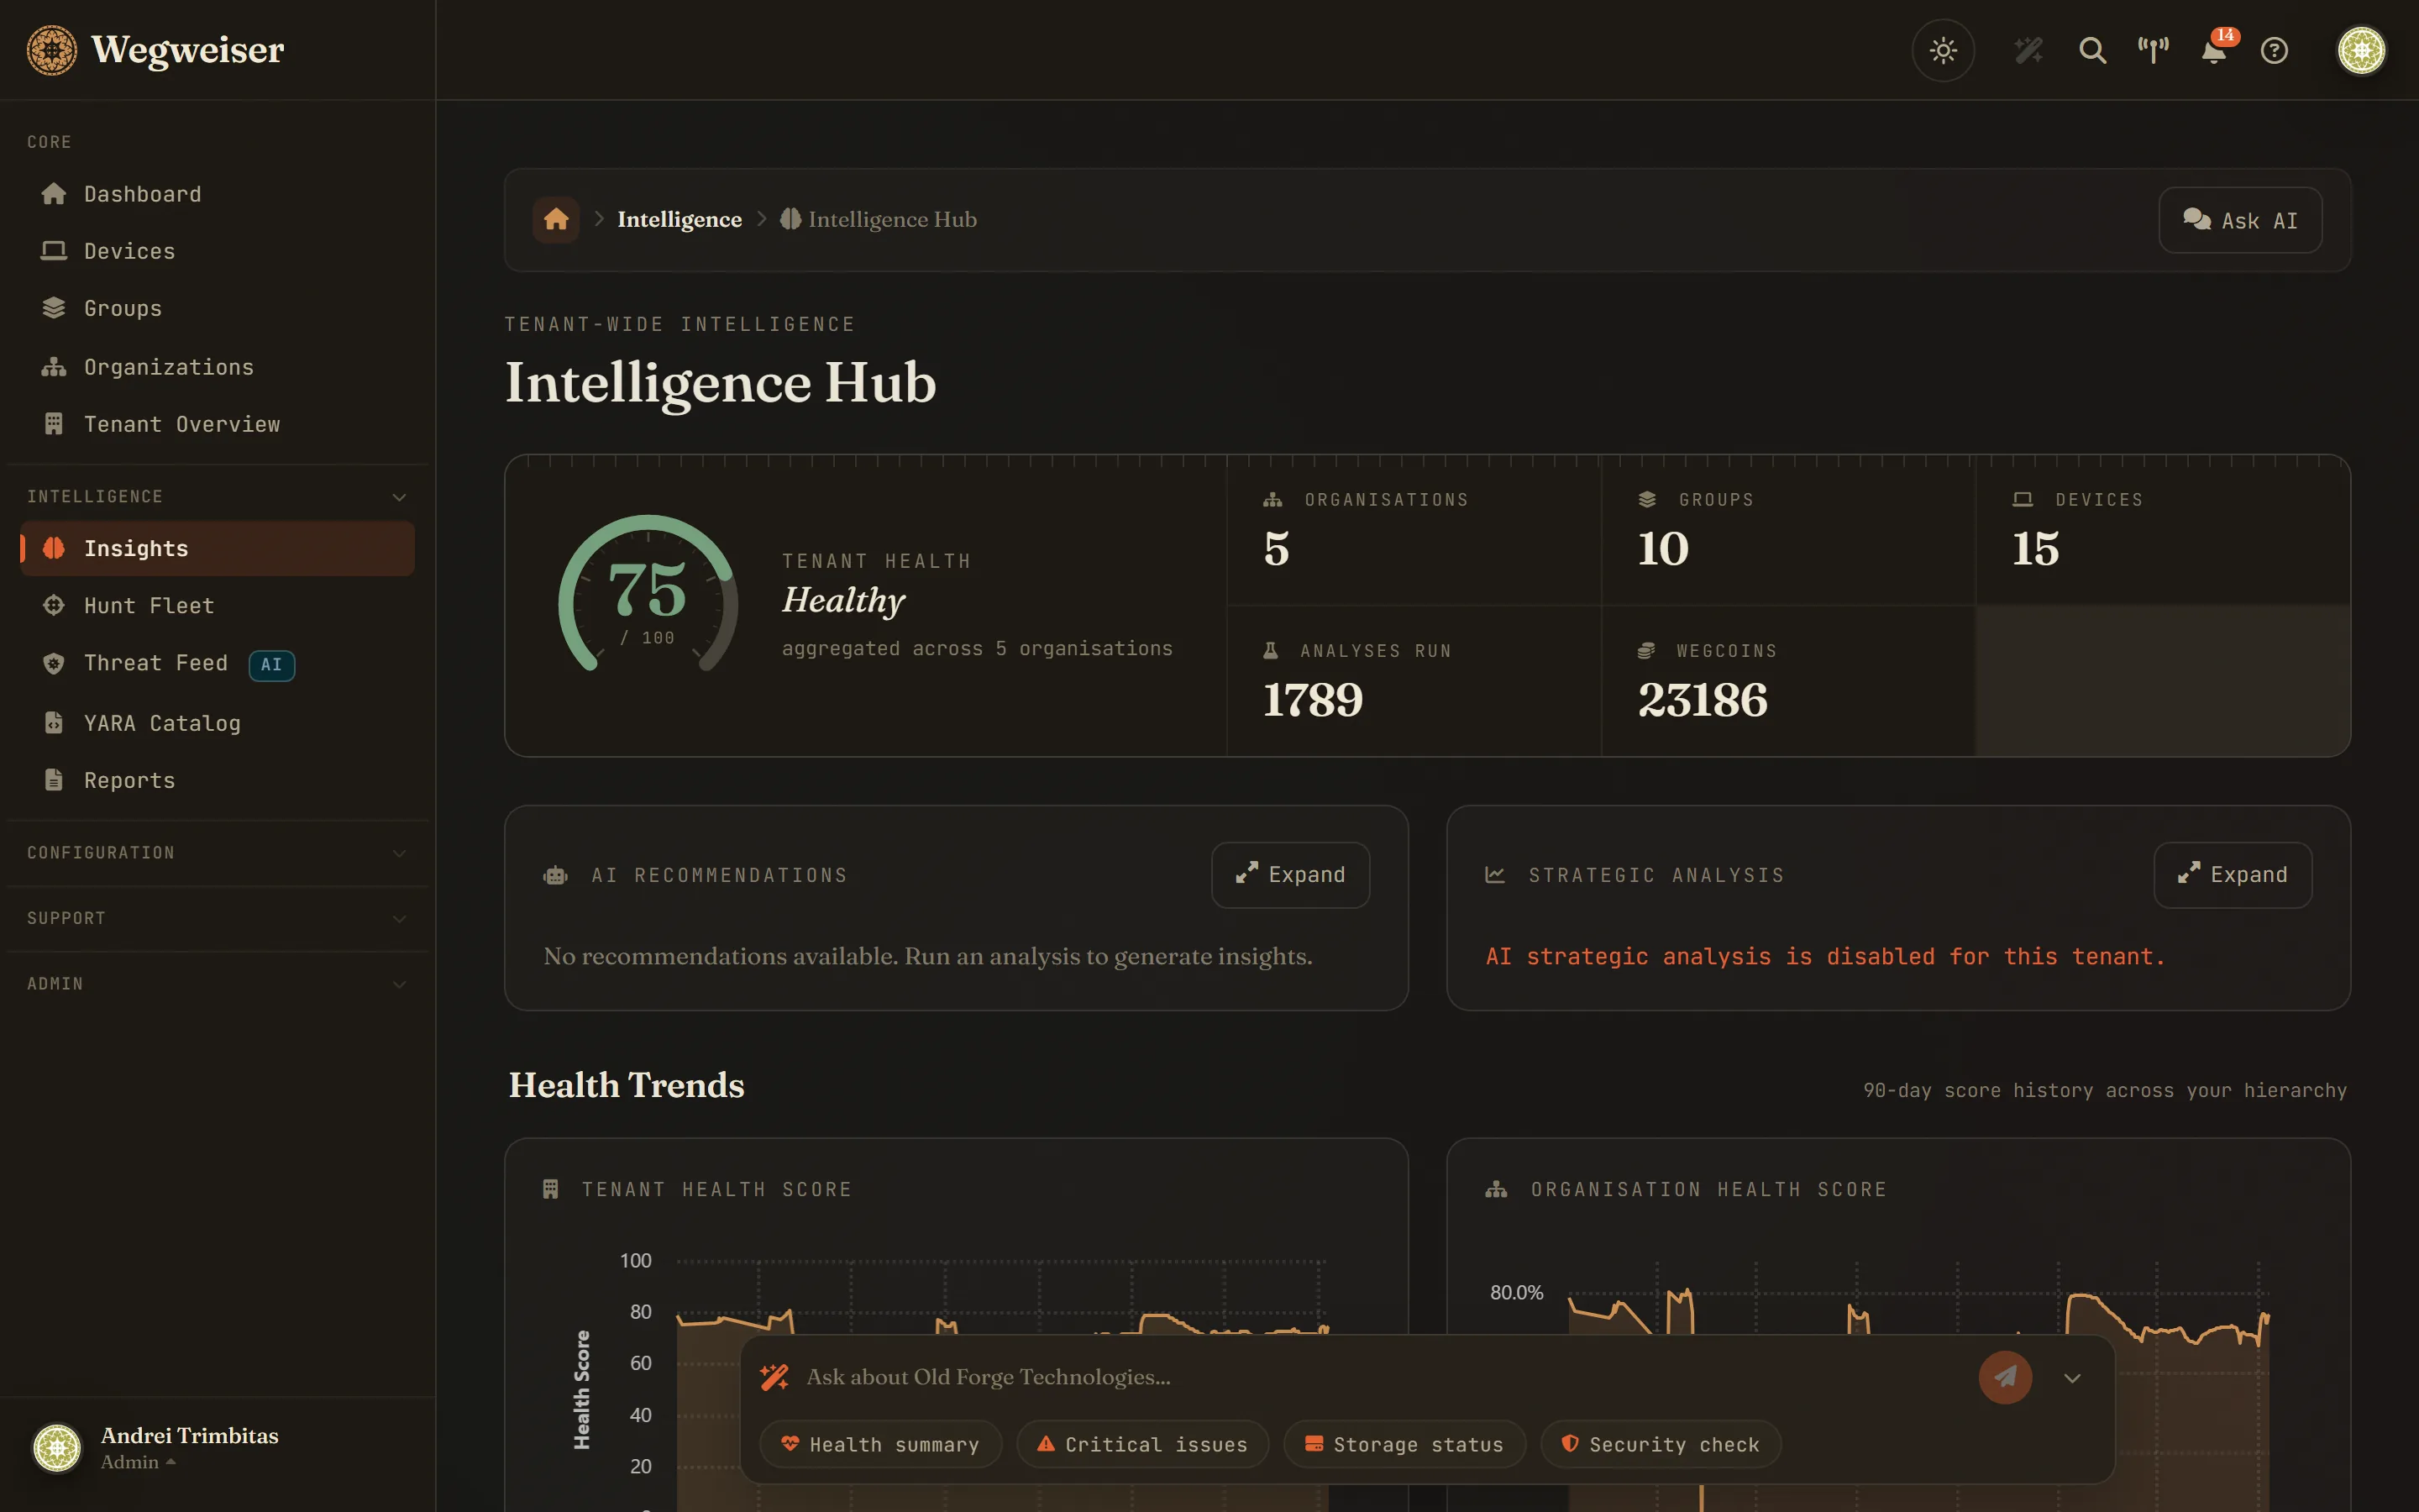Open Groups in sidebar
Screen dimensions: 2419x1512
click(x=218, y=308)
